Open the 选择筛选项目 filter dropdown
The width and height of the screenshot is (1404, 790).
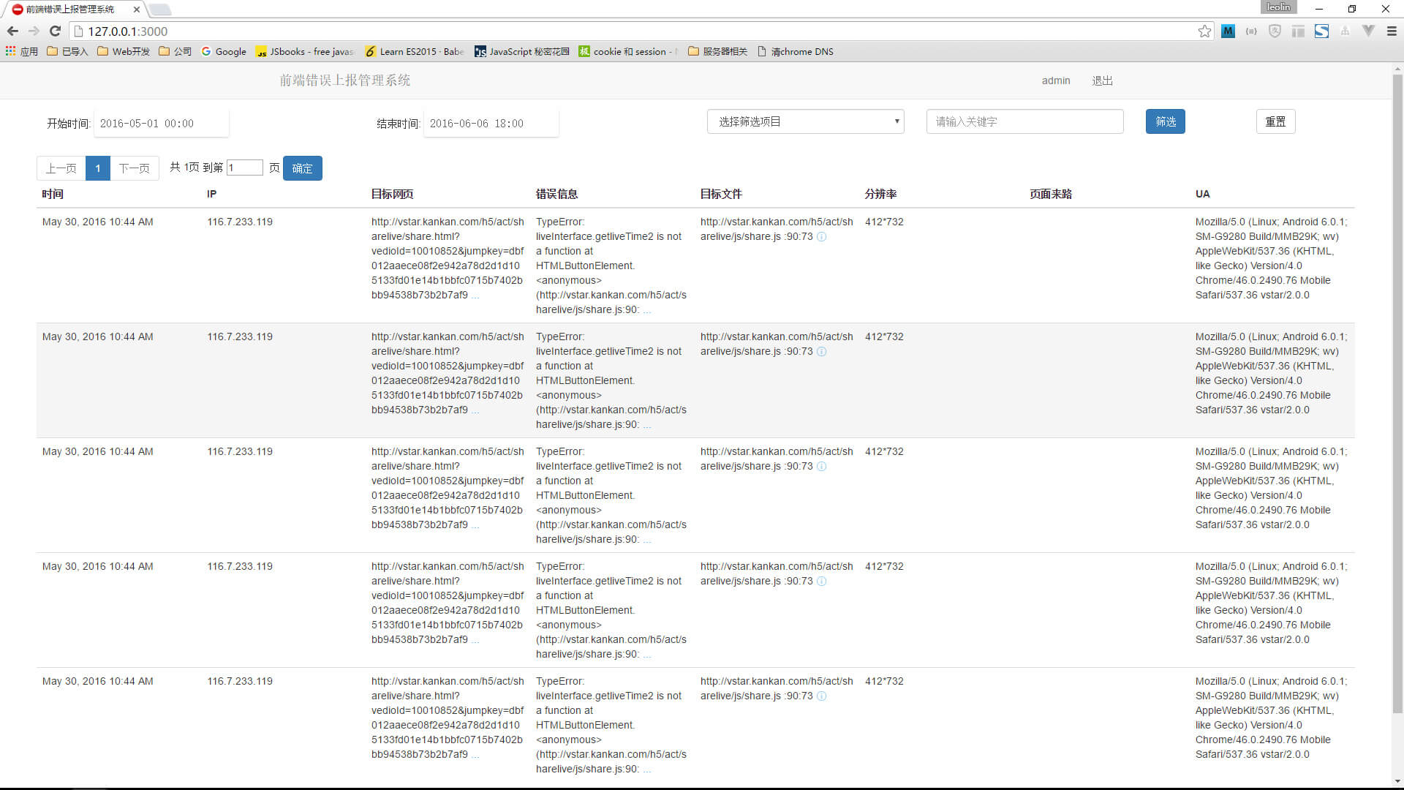pos(805,121)
